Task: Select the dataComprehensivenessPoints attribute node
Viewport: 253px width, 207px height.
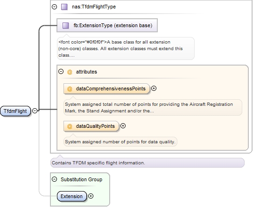Action: pos(106,89)
